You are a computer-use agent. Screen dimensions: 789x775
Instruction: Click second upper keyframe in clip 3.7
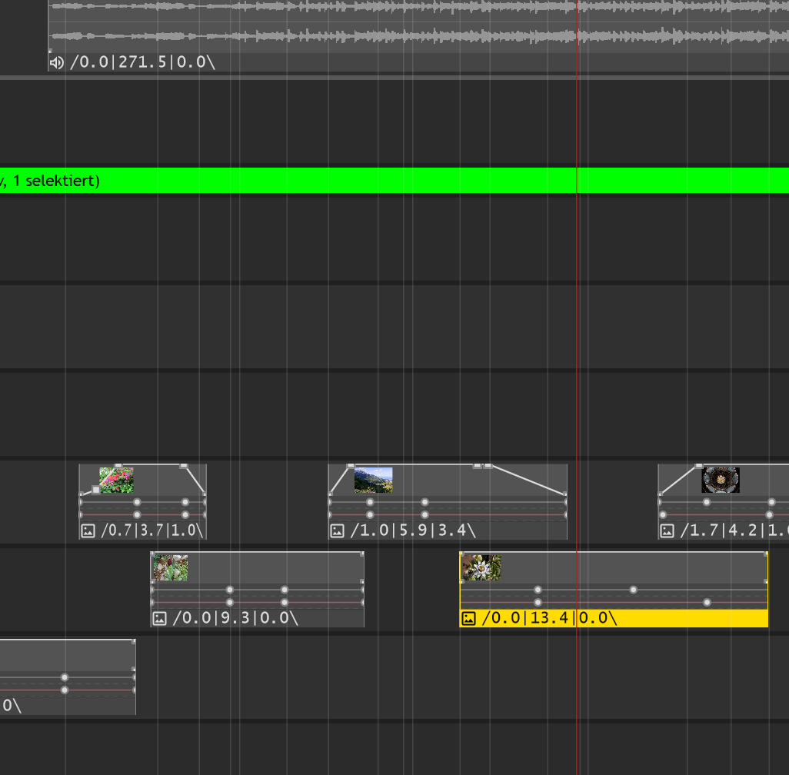click(185, 502)
